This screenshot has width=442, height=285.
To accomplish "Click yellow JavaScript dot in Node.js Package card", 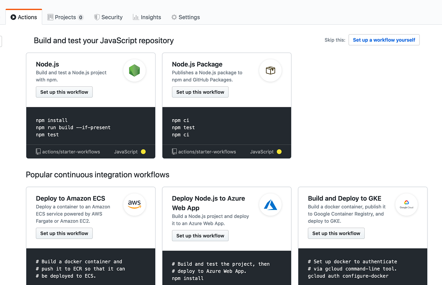I will (279, 152).
